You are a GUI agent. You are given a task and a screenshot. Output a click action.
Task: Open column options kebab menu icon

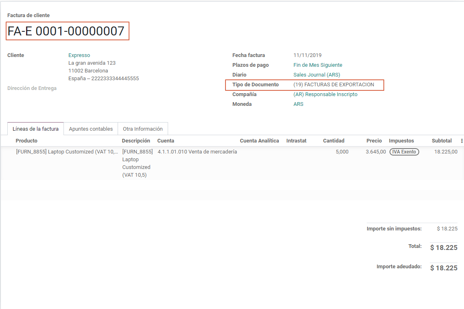click(x=462, y=141)
